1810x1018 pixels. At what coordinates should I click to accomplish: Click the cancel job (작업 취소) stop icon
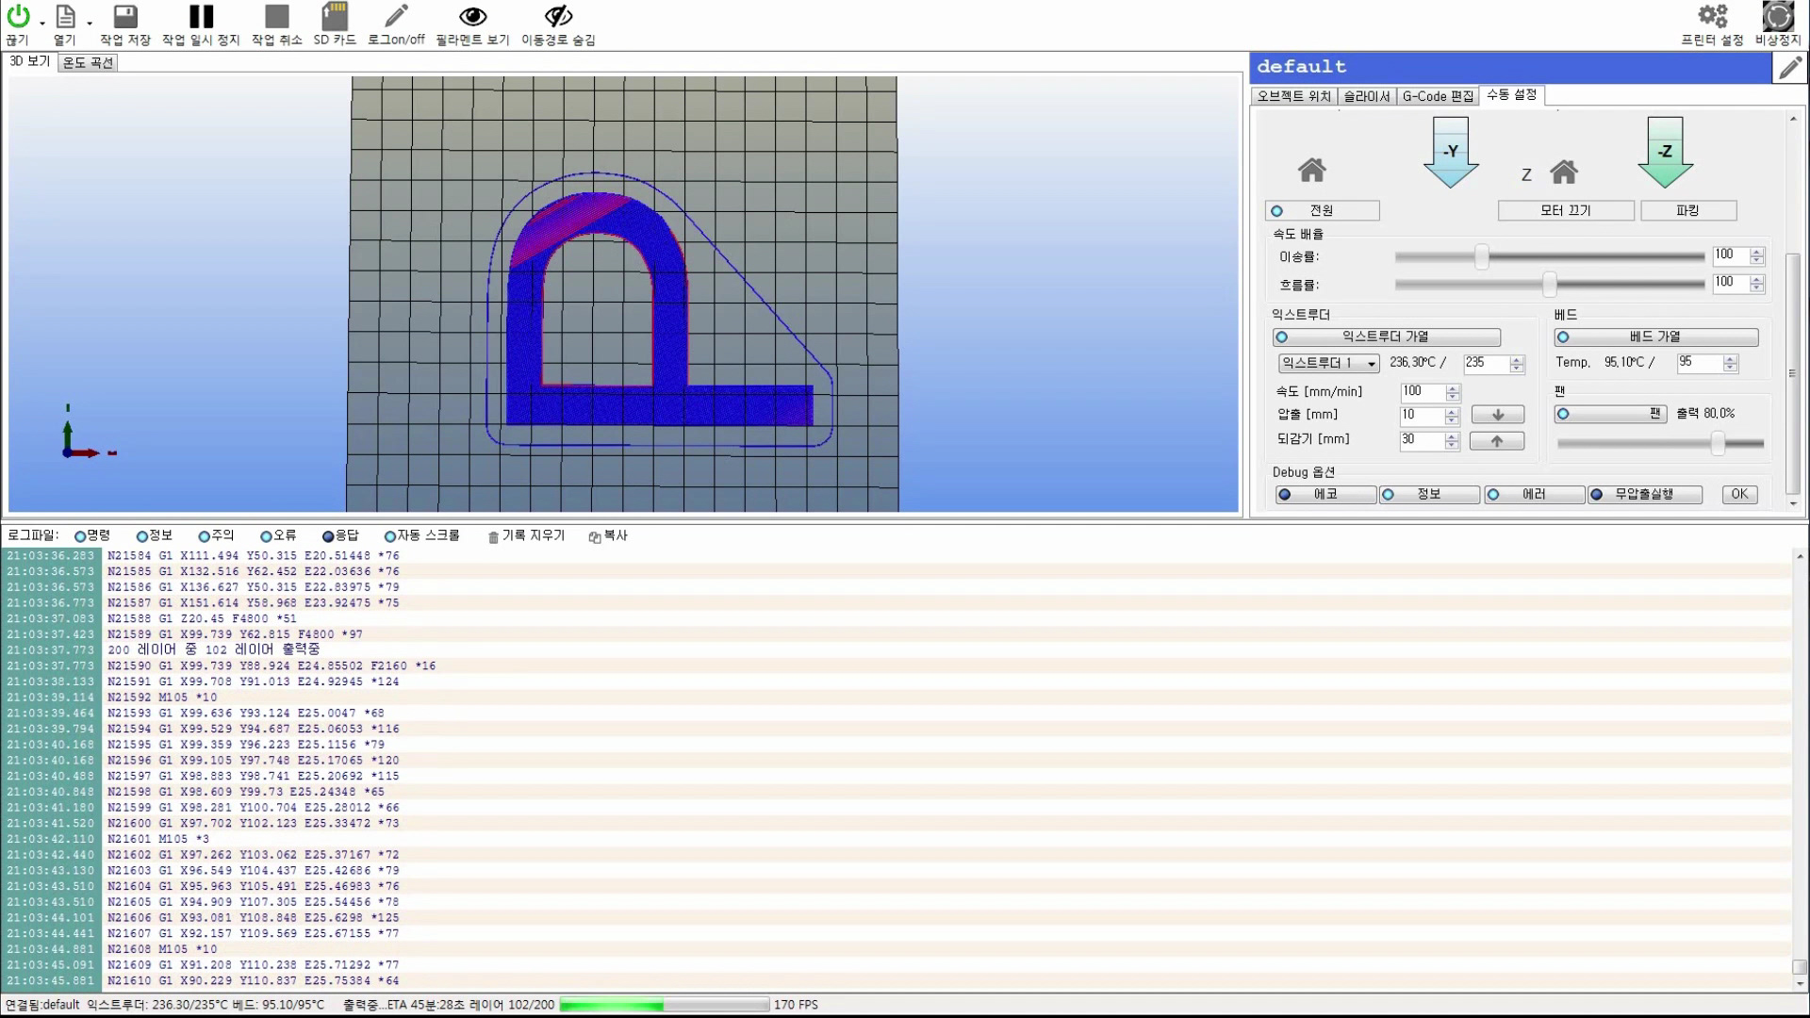(276, 16)
